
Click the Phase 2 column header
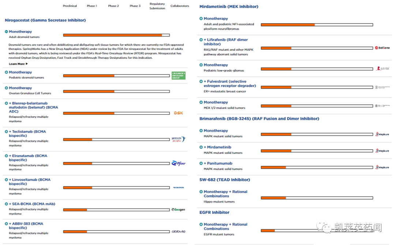[x=113, y=6]
